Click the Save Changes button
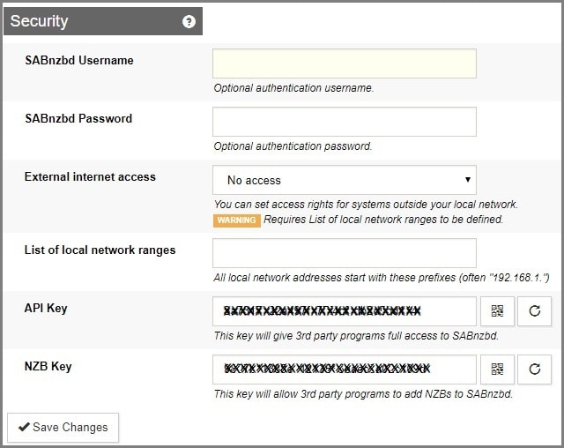 click(63, 428)
